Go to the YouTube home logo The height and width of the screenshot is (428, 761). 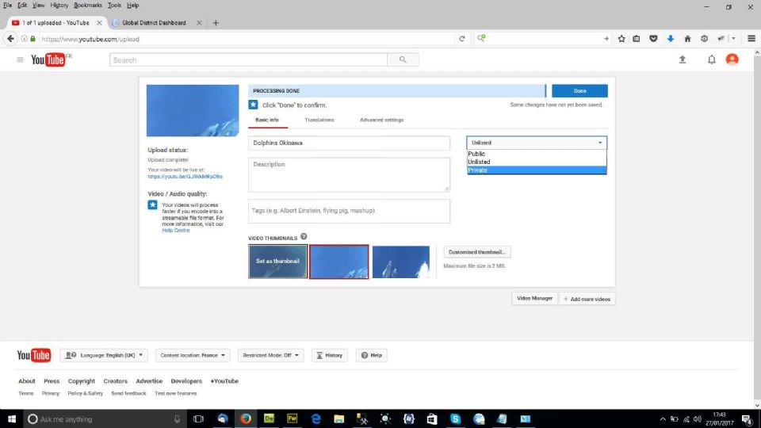tap(48, 59)
